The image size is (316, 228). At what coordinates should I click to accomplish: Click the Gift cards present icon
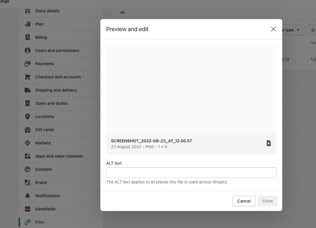tap(27, 130)
